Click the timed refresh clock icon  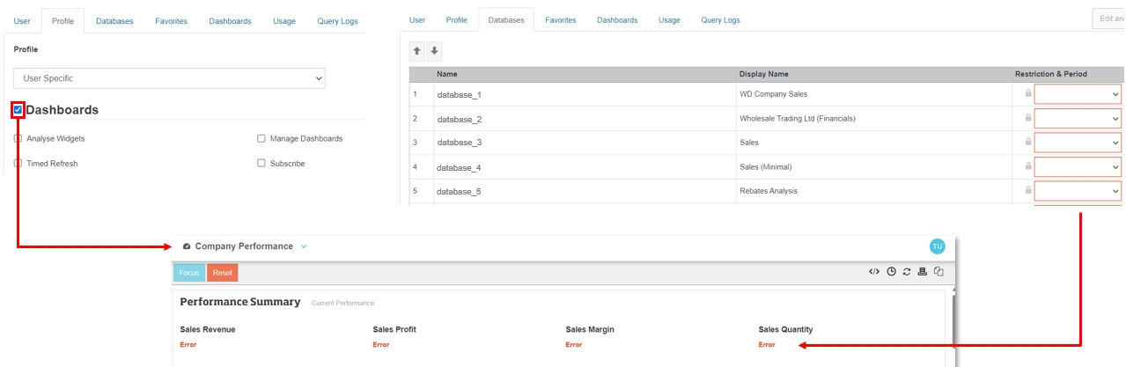[x=891, y=272]
